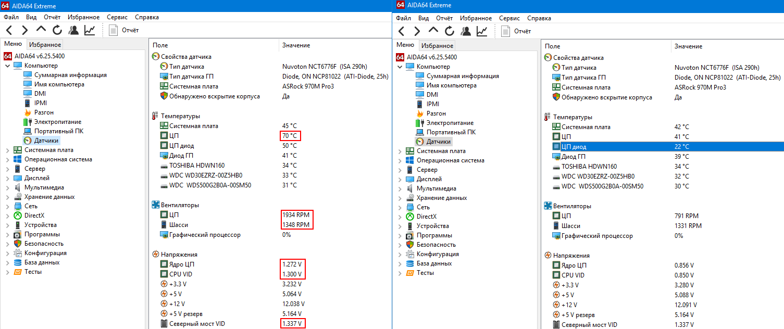
Task: Open Отчёт menu in right window menu bar
Action: tap(444, 18)
